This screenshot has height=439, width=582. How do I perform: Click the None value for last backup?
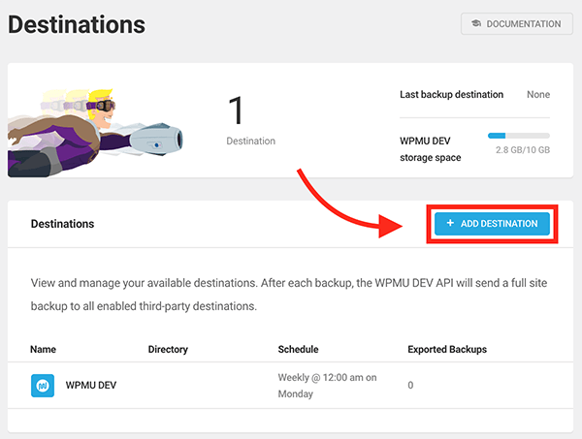(x=538, y=95)
